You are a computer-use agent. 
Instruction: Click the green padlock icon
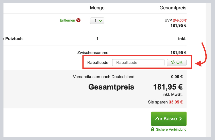(x=153, y=130)
